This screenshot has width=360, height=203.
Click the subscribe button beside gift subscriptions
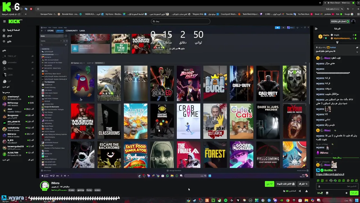click(x=303, y=184)
